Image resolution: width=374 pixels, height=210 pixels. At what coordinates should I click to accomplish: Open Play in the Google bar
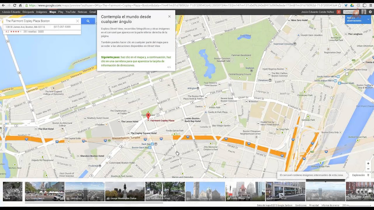pos(61,12)
